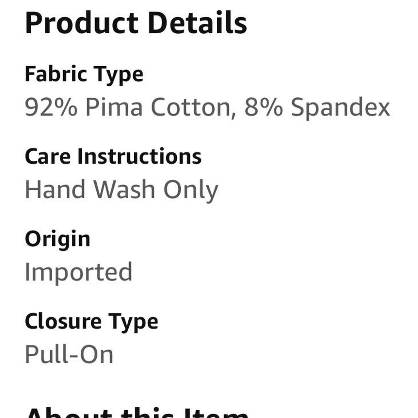Viewport: 418px width, 418px height.
Task: Select the word "Fabric" in the label
Action: coord(56,74)
